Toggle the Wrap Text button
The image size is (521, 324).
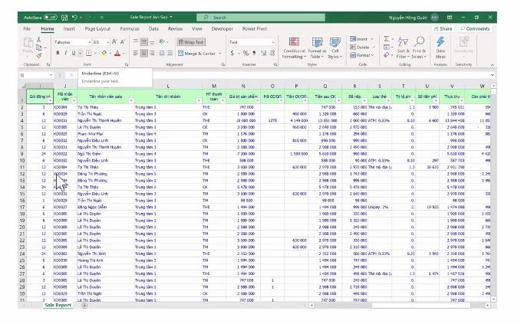[191, 42]
